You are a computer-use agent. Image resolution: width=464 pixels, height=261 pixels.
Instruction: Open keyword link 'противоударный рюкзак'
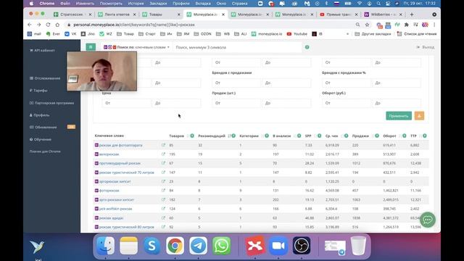click(x=120, y=163)
